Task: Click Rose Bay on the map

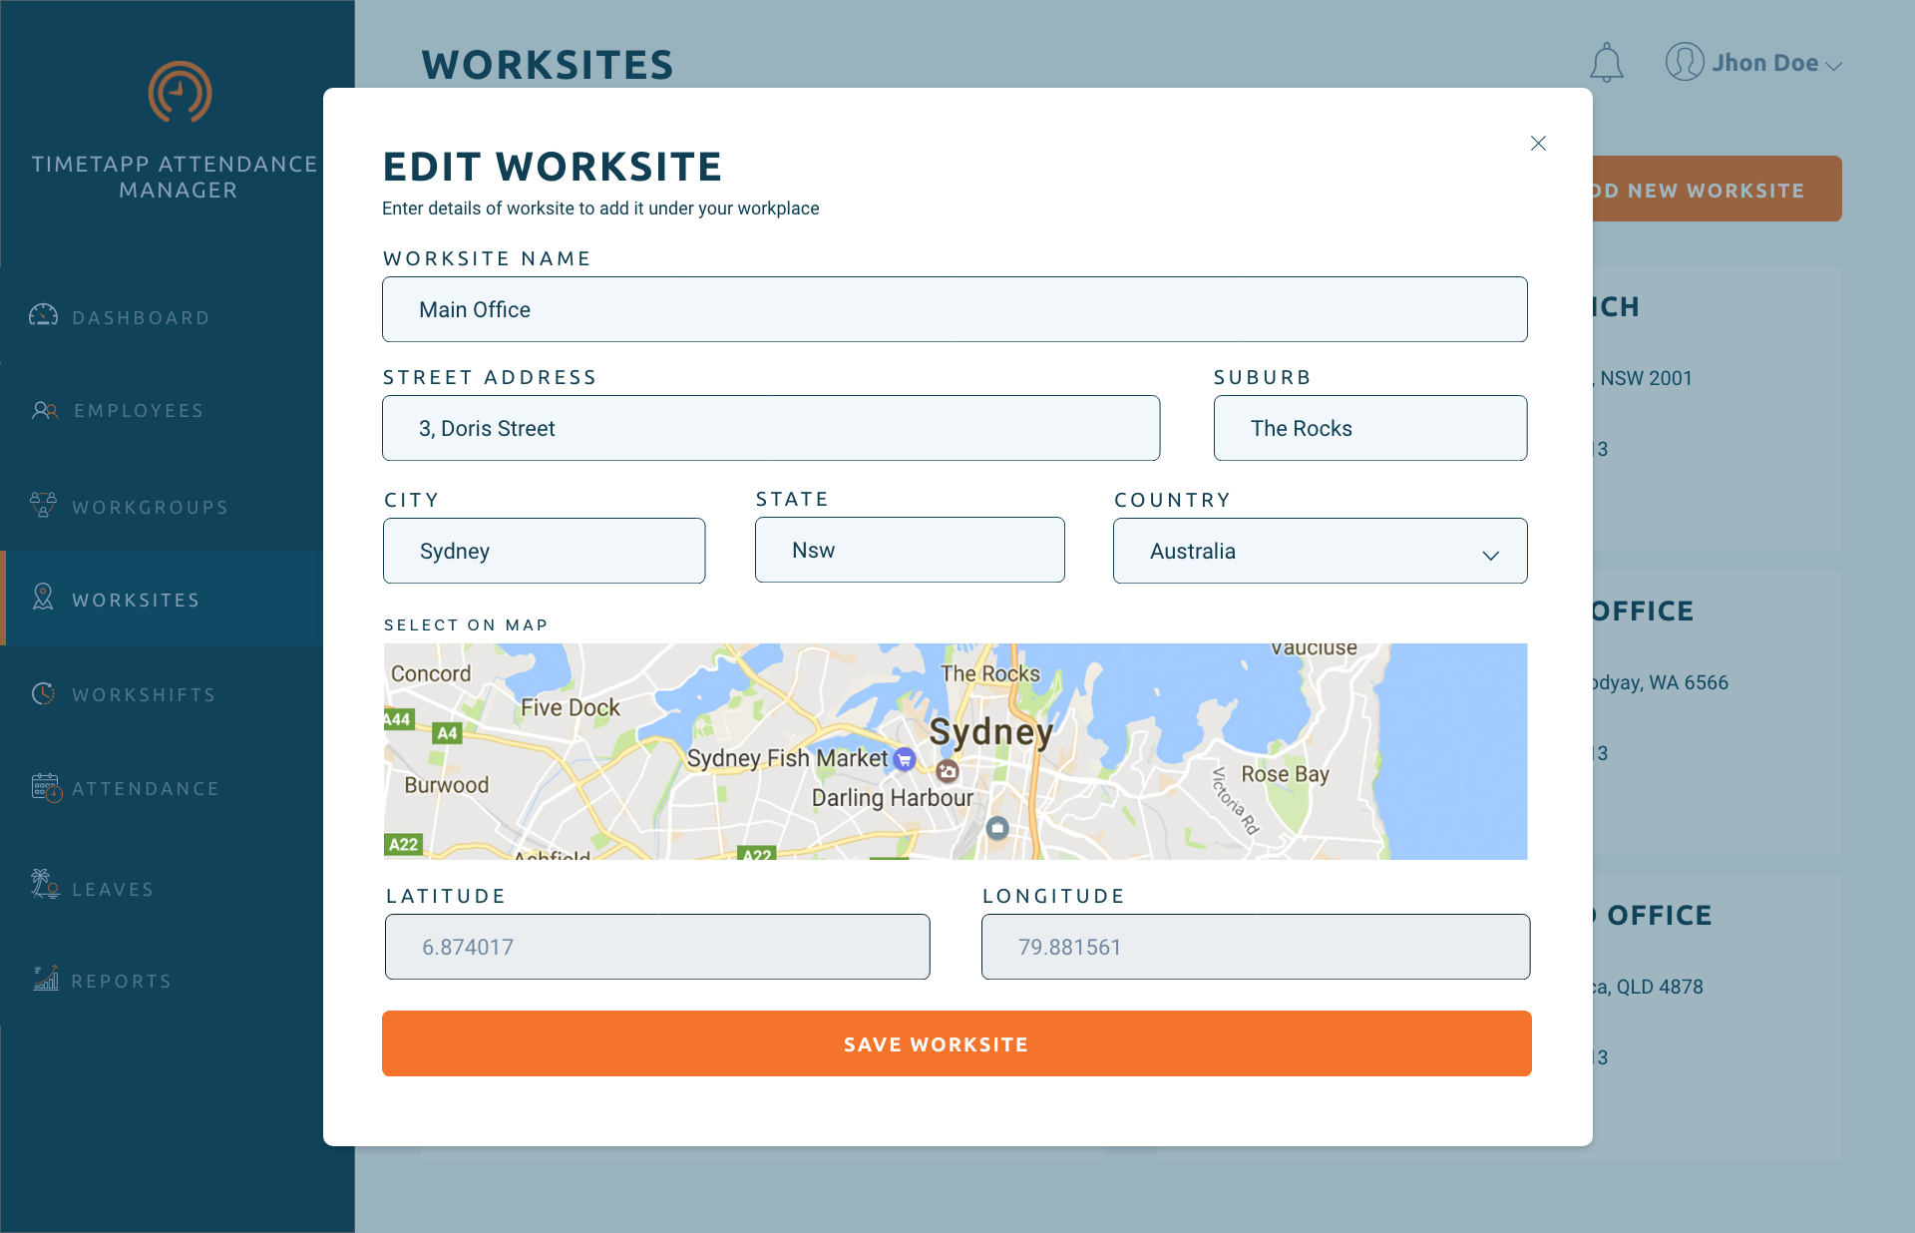Action: tap(1285, 774)
